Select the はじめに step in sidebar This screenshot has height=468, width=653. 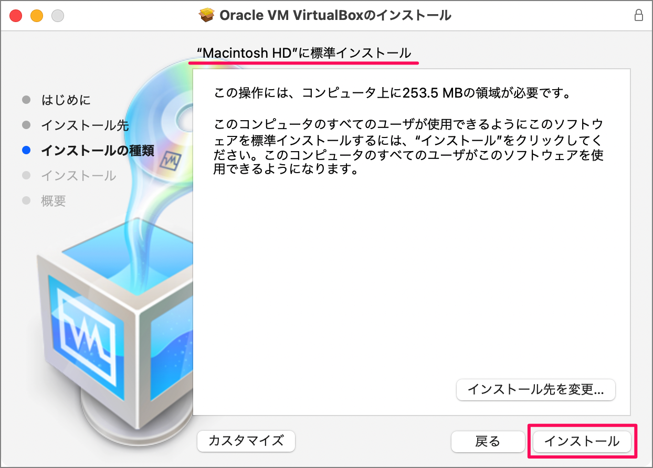66,100
